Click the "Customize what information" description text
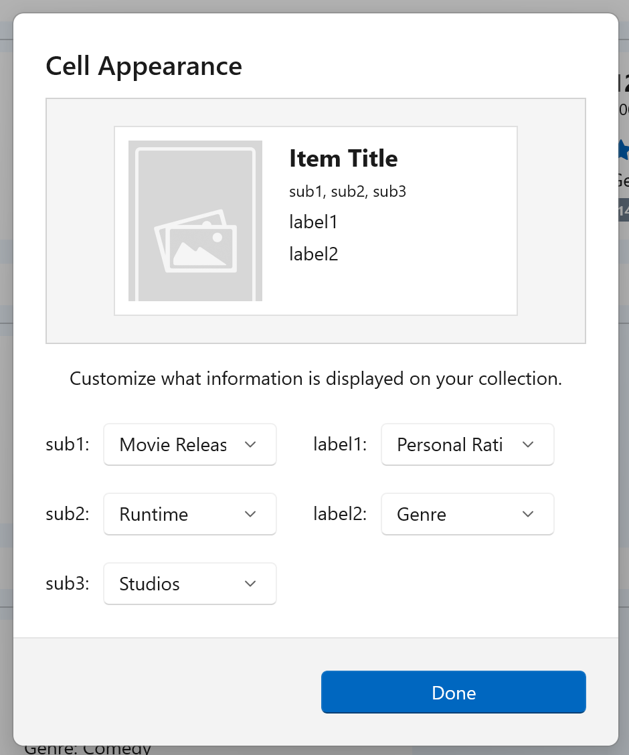629x755 pixels. (x=315, y=379)
